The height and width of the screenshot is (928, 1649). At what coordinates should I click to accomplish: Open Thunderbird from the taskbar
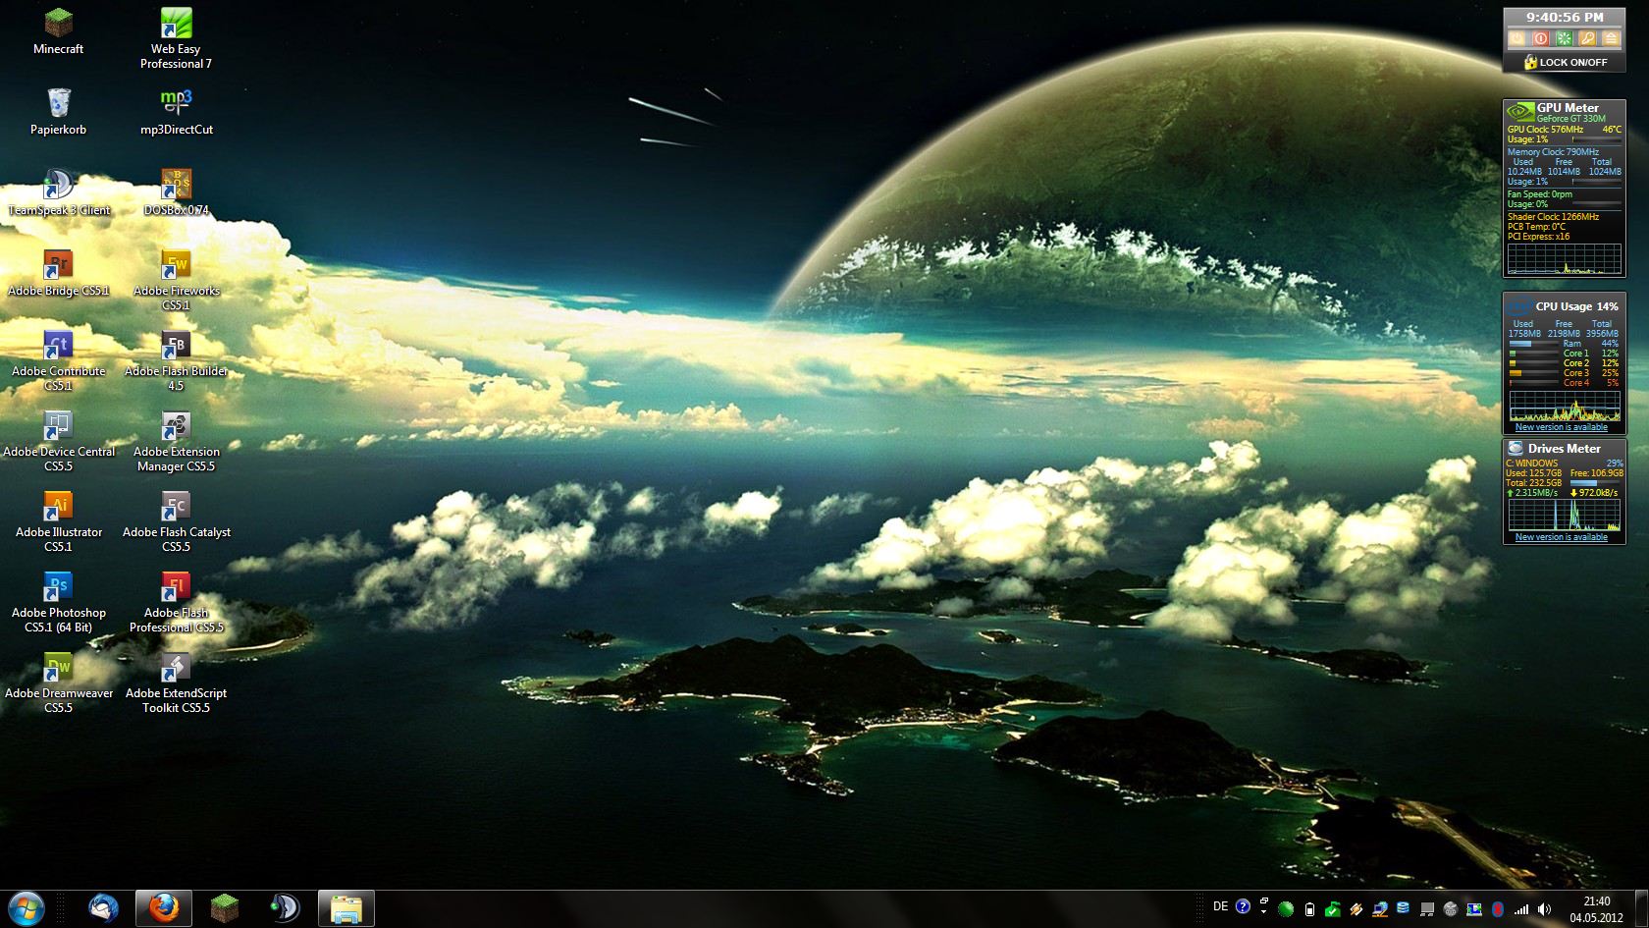click(x=103, y=908)
